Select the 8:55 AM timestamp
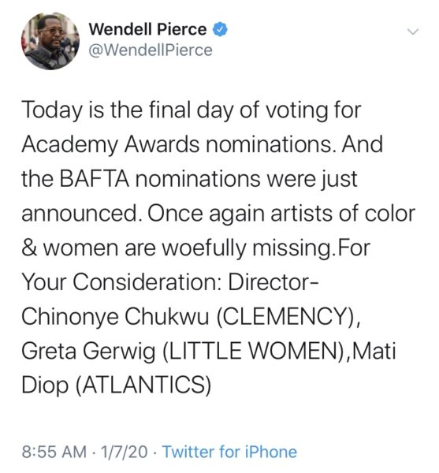Screen dimensions: 439x473 pyautogui.click(x=54, y=452)
